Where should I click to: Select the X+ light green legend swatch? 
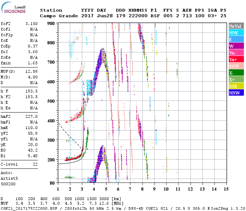(236, 79)
